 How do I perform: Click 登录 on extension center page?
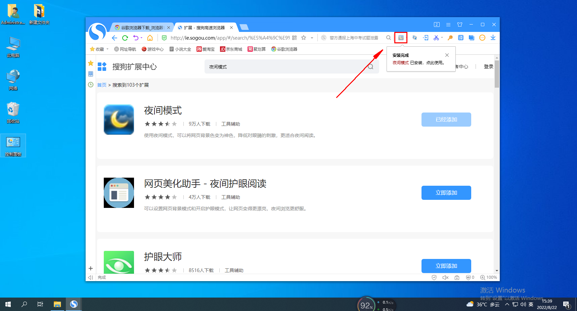[488, 66]
